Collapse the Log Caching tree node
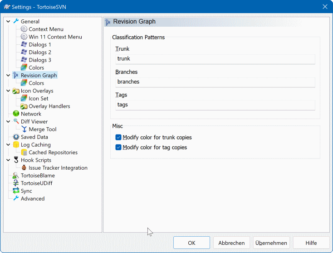The width and height of the screenshot is (333, 253). pos(8,145)
